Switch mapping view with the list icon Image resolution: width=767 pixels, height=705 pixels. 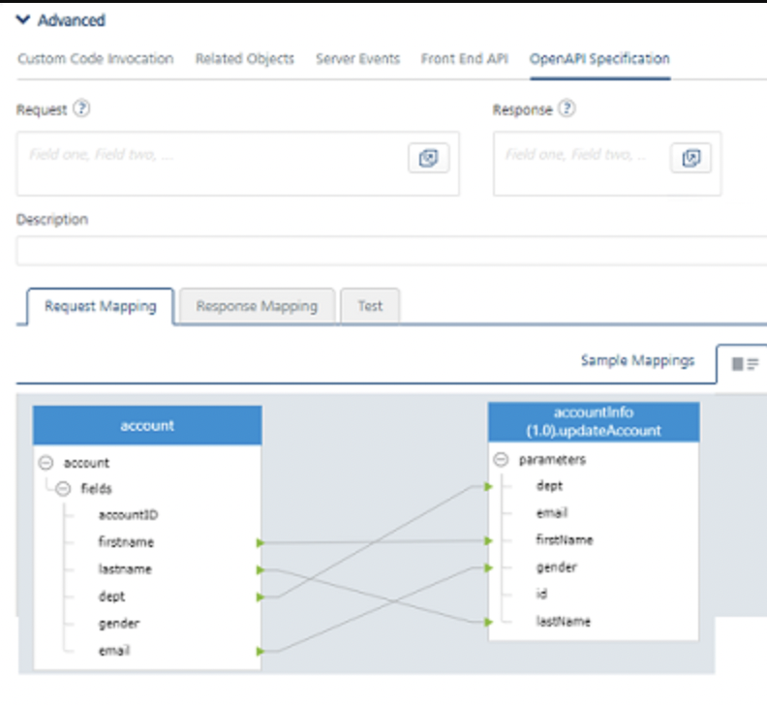coord(744,364)
